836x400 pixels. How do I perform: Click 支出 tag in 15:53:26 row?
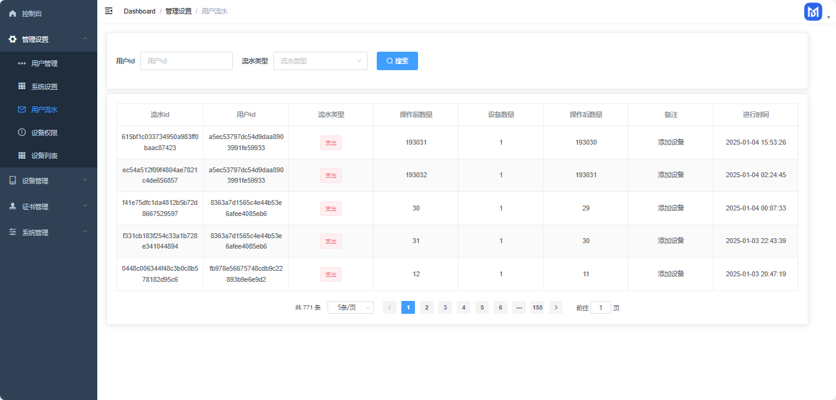click(331, 143)
